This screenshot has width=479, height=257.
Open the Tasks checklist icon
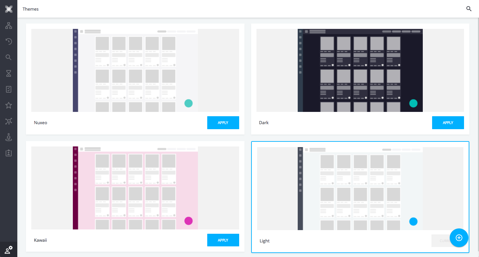[9, 89]
